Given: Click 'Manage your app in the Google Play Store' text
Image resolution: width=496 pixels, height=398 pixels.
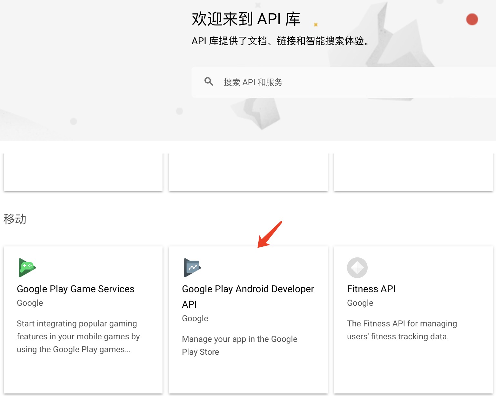Looking at the screenshot, I should (240, 345).
